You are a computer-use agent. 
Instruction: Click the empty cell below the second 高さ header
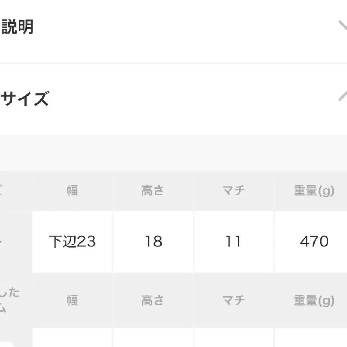[153, 338]
